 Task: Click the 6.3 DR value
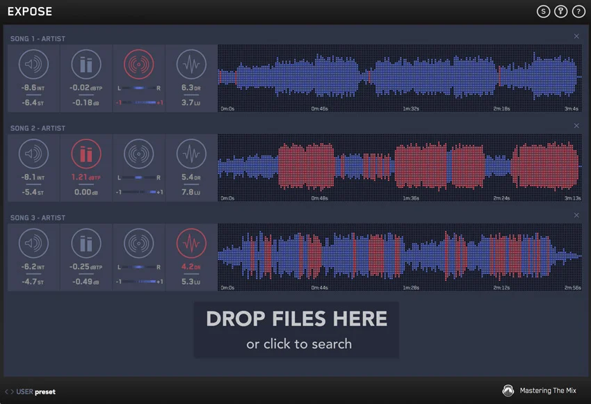click(x=191, y=88)
